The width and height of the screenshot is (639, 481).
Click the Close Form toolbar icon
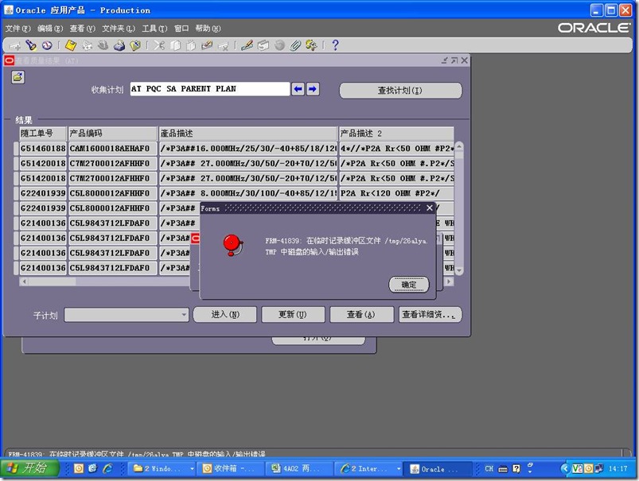point(135,45)
